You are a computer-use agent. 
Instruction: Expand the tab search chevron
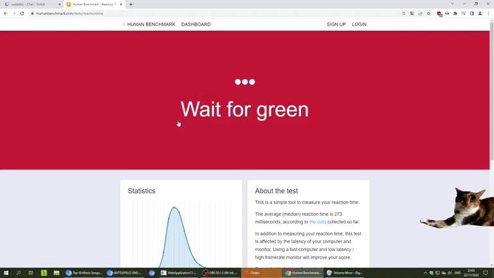[452, 4]
